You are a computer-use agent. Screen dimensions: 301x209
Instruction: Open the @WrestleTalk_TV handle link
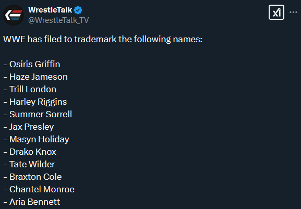[x=58, y=20]
